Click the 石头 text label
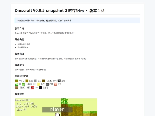 point(39,81)
